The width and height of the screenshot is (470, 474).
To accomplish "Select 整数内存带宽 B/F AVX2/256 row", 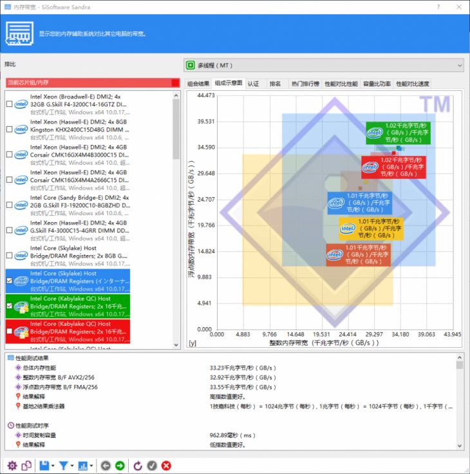I will click(x=59, y=377).
